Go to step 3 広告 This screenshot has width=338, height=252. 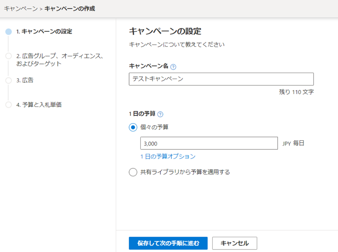[25, 80]
